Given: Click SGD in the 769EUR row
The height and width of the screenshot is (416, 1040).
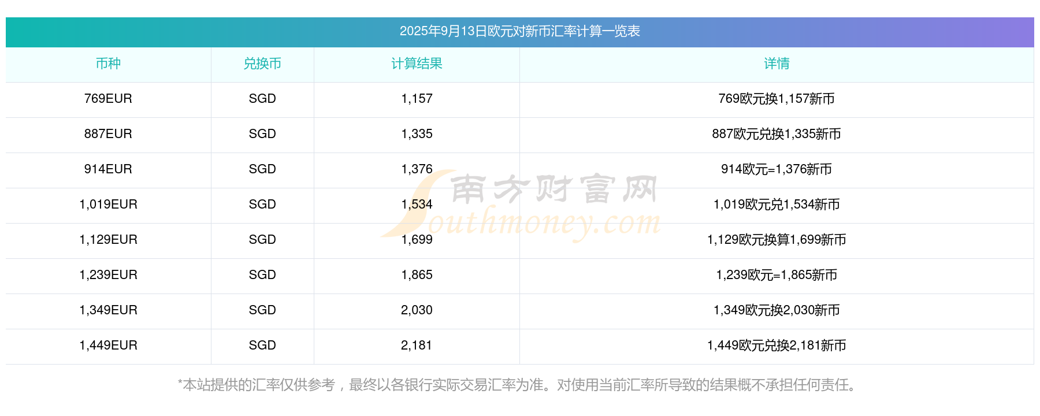Looking at the screenshot, I should click(262, 99).
